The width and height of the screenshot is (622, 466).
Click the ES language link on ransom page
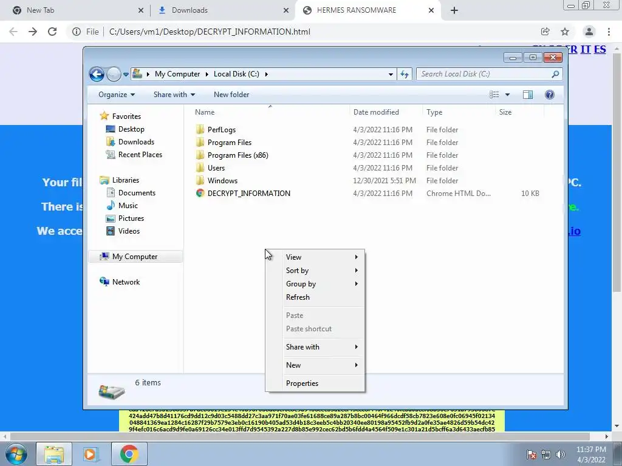click(600, 50)
